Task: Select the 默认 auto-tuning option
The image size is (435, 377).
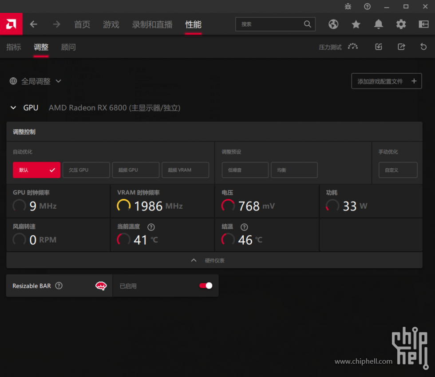Action: click(x=36, y=170)
